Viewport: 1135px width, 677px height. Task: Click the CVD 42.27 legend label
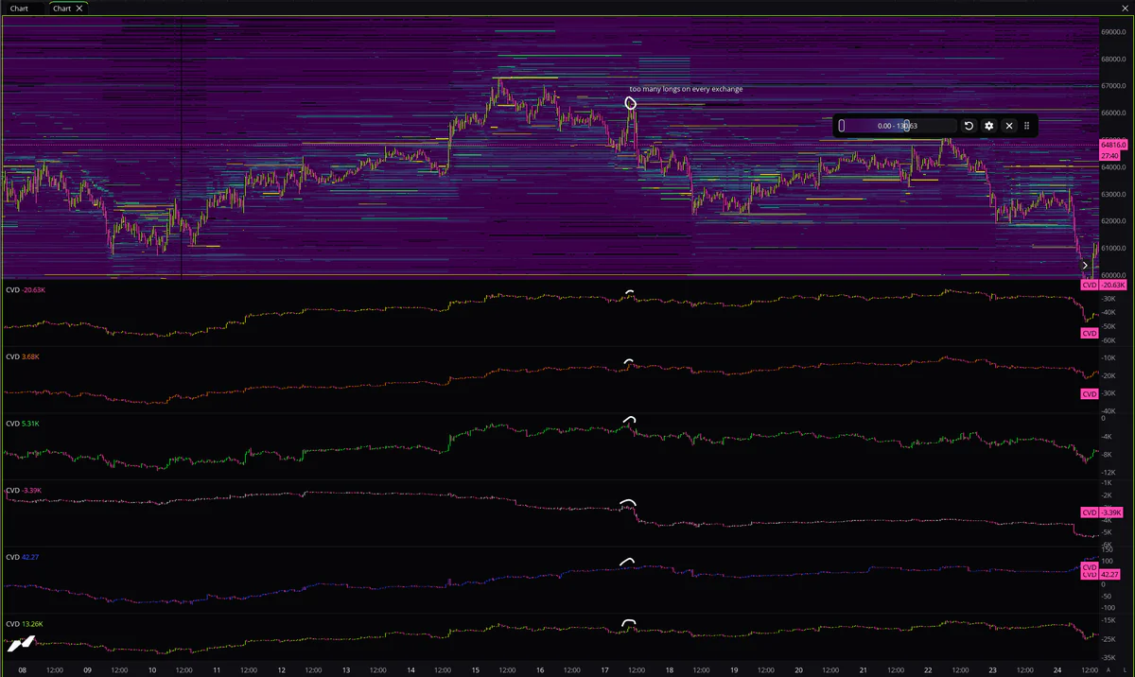pyautogui.click(x=22, y=557)
